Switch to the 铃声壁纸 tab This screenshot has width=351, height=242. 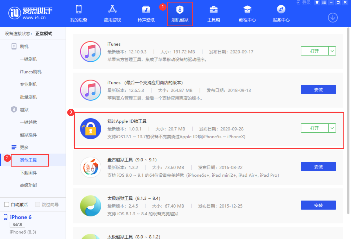(x=146, y=13)
